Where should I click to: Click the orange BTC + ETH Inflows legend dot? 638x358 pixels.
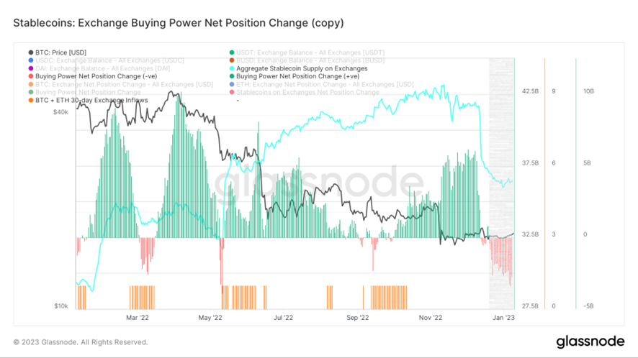(x=30, y=100)
